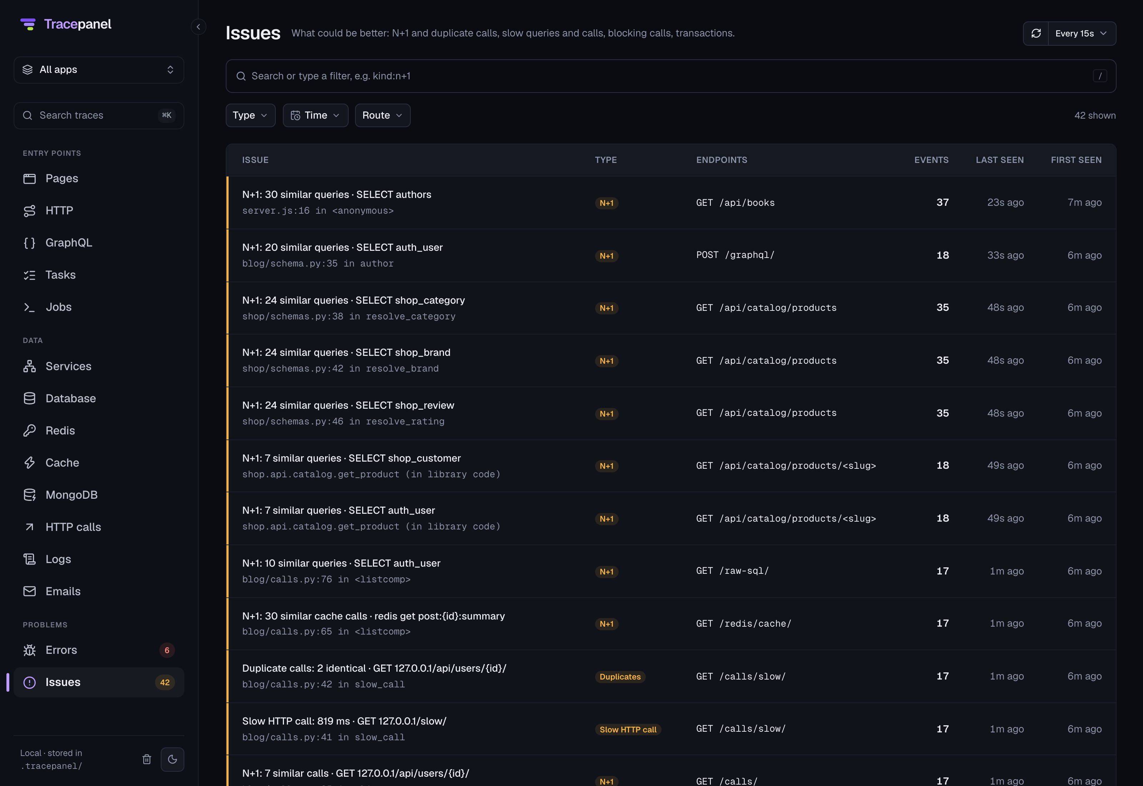Image resolution: width=1143 pixels, height=786 pixels.
Task: Click the Duplicates type badge
Action: click(620, 677)
